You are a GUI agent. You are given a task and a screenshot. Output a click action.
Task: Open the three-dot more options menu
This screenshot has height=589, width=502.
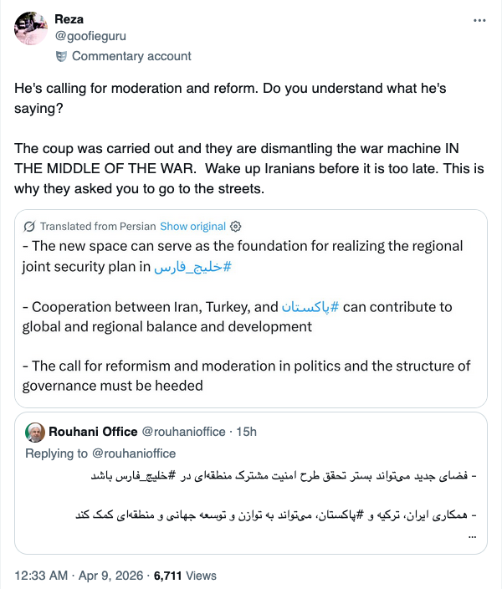pos(479,19)
